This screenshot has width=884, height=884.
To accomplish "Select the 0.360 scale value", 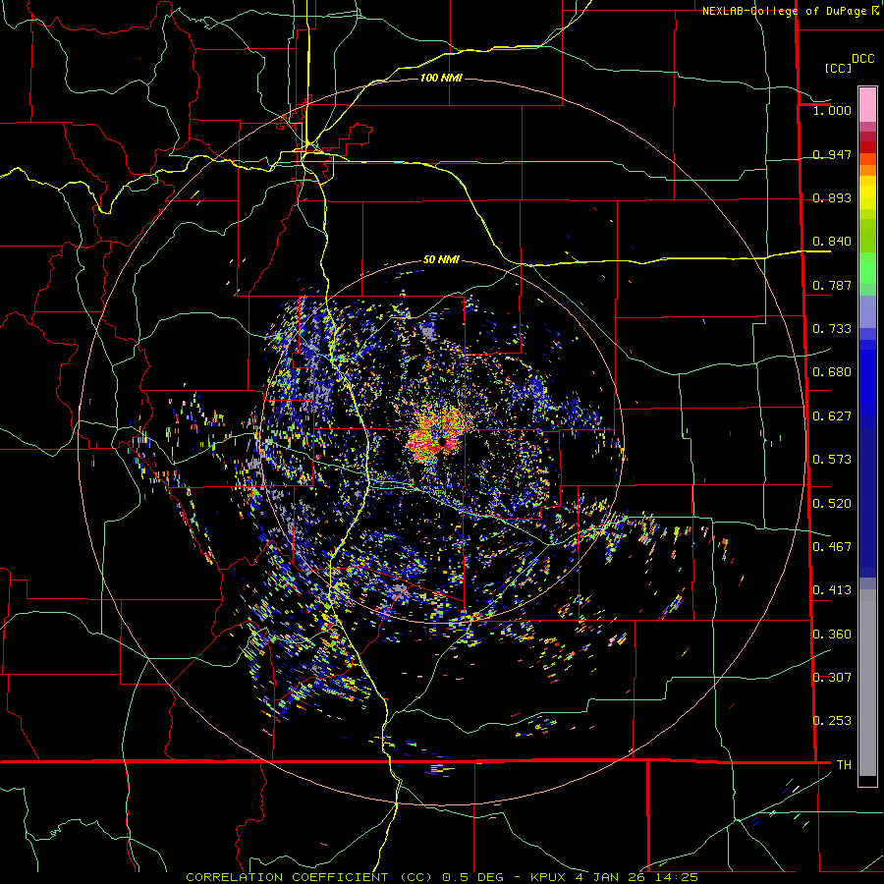I will 832,635.
